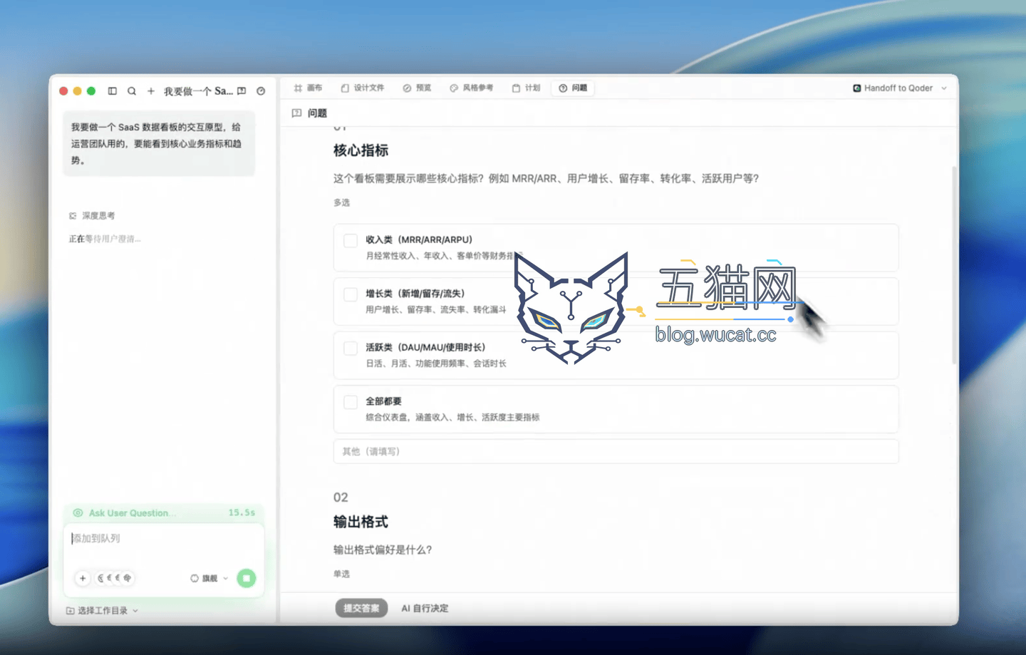Viewport: 1026px width, 655px height.
Task: Switch to the 画布 tab
Action: [x=308, y=88]
